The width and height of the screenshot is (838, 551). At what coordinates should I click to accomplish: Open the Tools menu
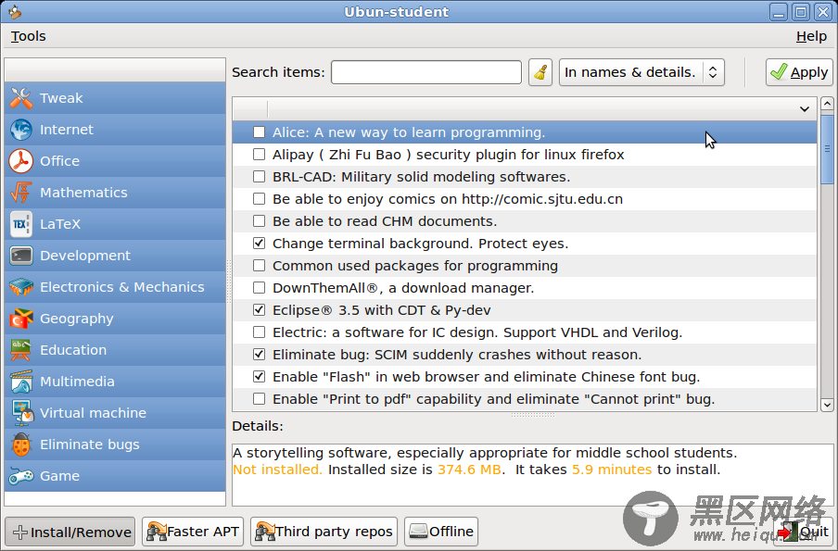click(x=29, y=36)
